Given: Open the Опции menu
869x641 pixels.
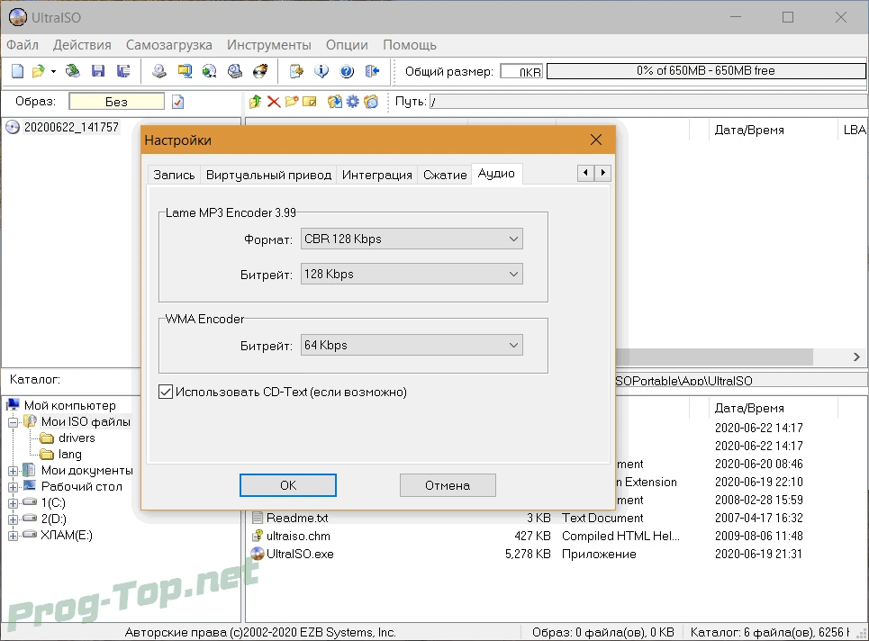Looking at the screenshot, I should (347, 45).
